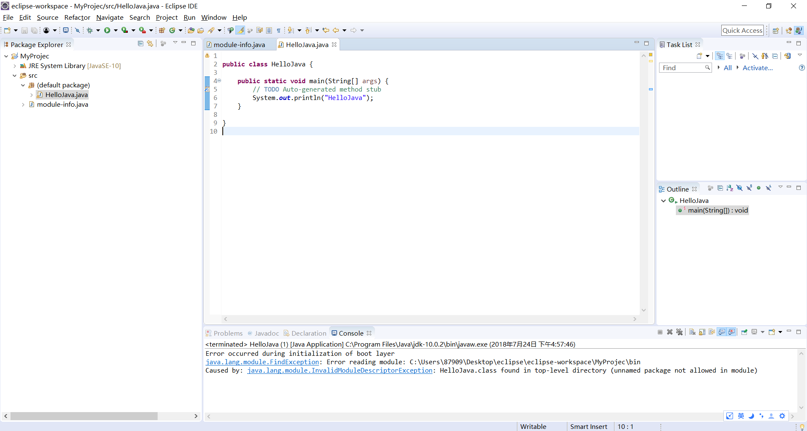Collapse the (default package) node
Image resolution: width=807 pixels, height=431 pixels.
coord(23,85)
